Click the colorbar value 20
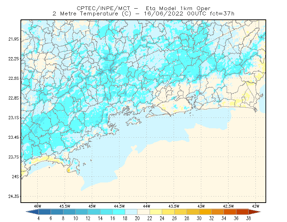 click(137, 218)
